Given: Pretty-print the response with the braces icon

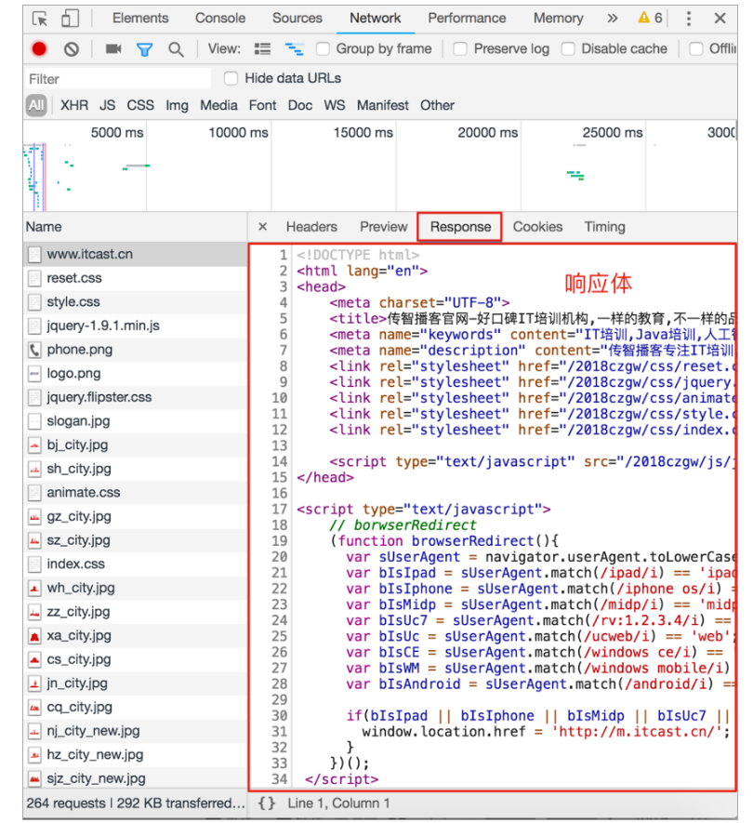Looking at the screenshot, I should [267, 803].
